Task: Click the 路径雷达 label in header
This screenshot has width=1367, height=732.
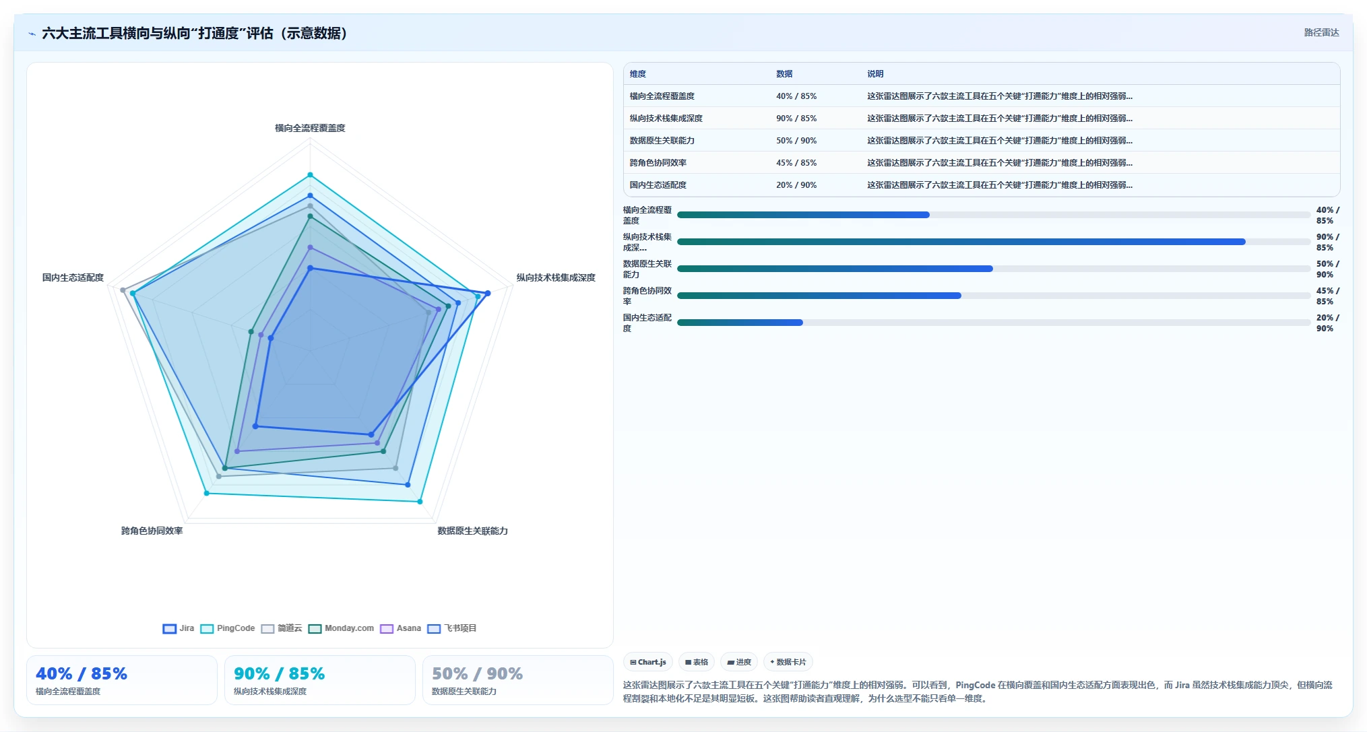Action: click(1321, 32)
